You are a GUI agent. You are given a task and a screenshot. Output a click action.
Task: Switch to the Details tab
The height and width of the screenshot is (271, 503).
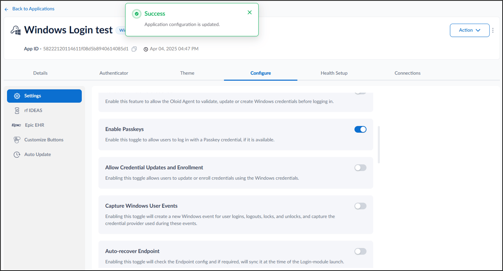(40, 73)
